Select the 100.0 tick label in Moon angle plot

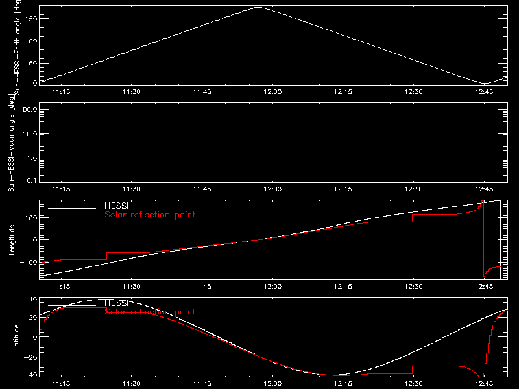coord(28,109)
